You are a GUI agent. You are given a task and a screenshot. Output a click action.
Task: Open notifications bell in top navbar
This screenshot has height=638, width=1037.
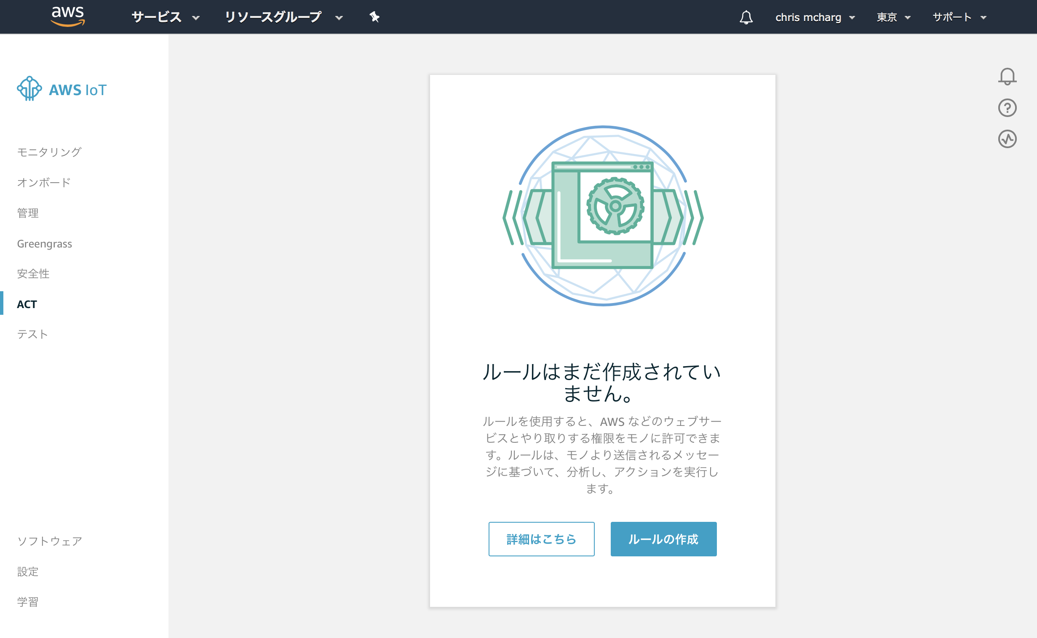pos(746,17)
